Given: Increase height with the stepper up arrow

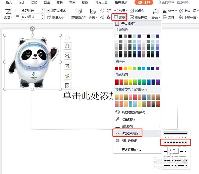Looking at the screenshot, I should (x=43, y=9).
